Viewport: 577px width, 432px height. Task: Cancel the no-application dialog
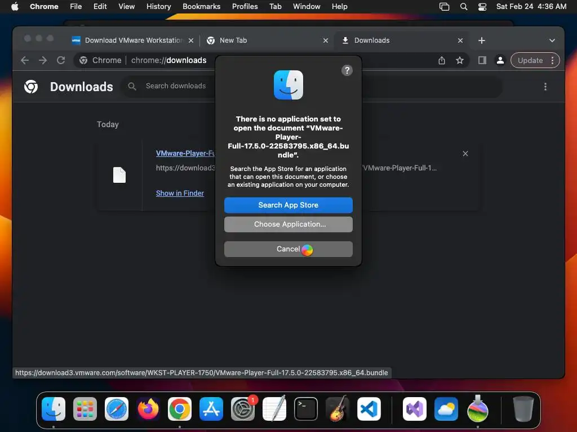coord(288,249)
